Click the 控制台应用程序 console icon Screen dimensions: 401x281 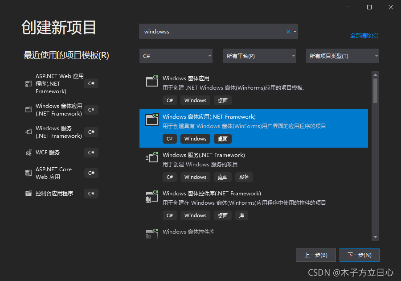pyautogui.click(x=29, y=193)
